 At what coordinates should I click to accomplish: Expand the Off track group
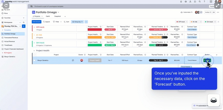tap(34, 27)
